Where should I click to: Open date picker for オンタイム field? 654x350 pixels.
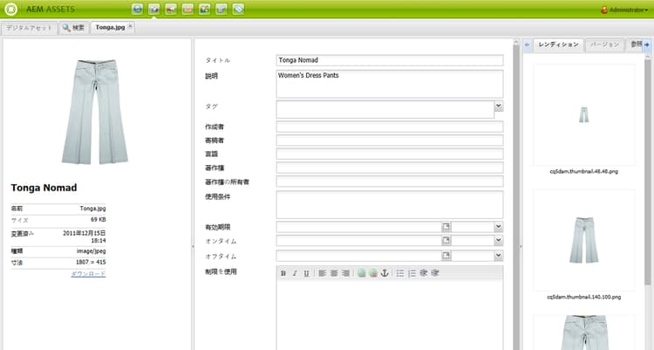(446, 241)
